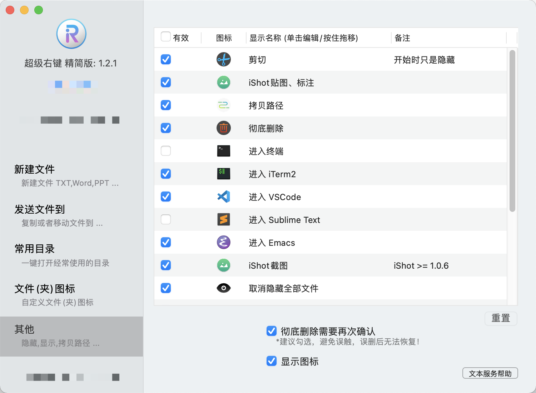Enable the 进入终端 checkbox

click(166, 151)
